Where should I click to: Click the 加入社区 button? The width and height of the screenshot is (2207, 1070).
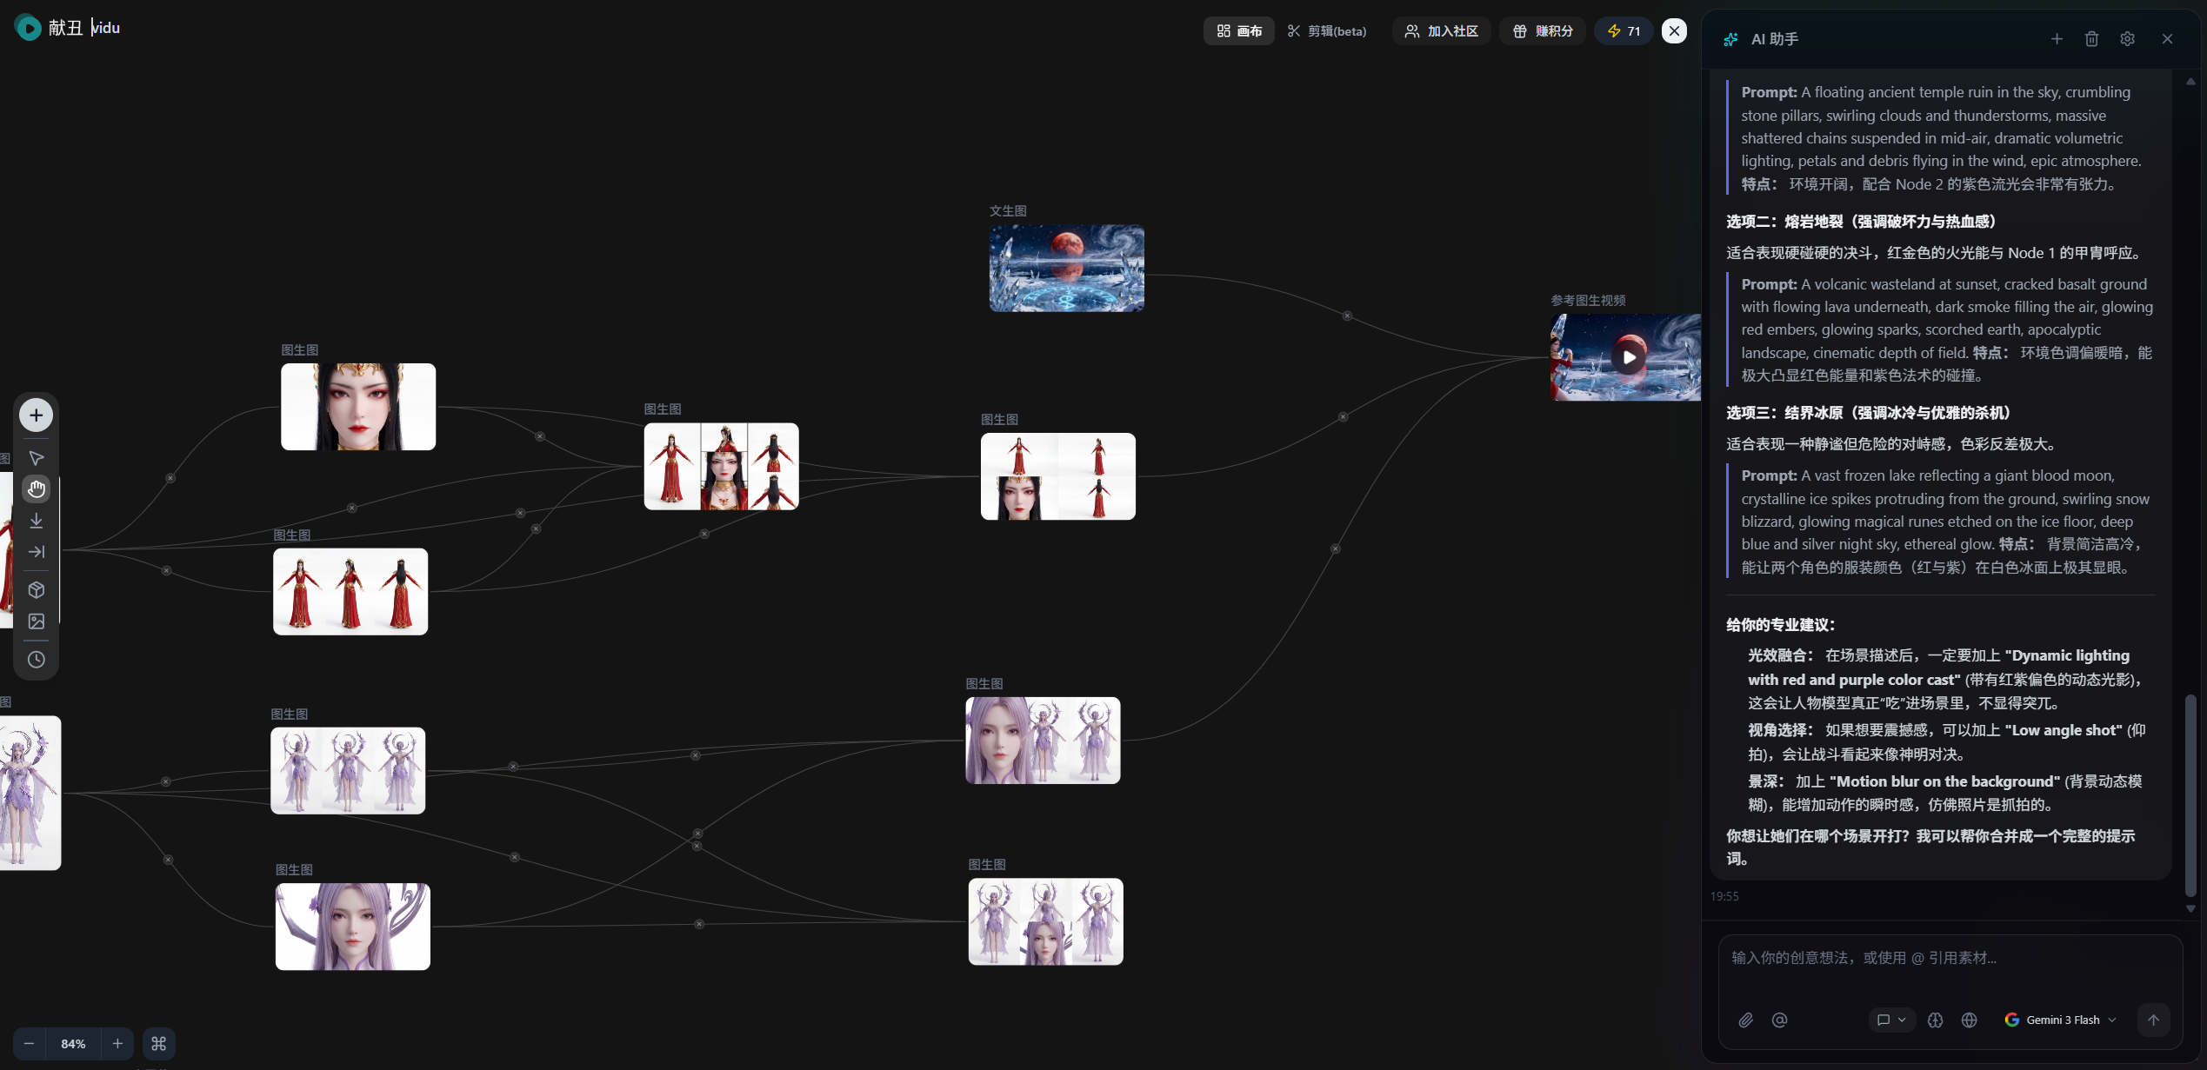(1442, 31)
